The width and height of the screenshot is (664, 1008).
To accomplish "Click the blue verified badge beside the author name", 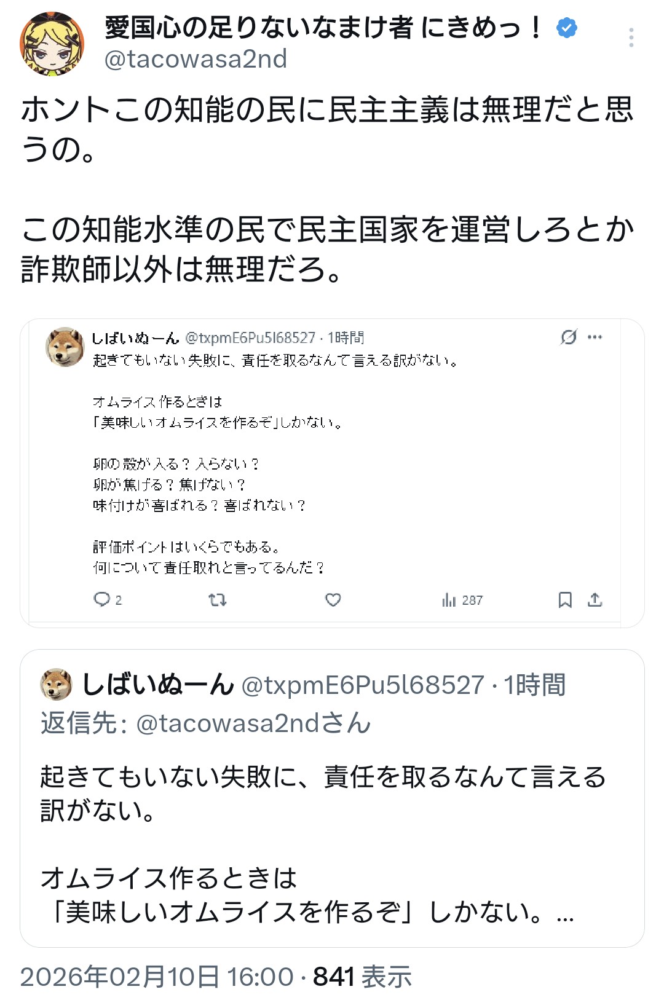I will click(x=566, y=28).
